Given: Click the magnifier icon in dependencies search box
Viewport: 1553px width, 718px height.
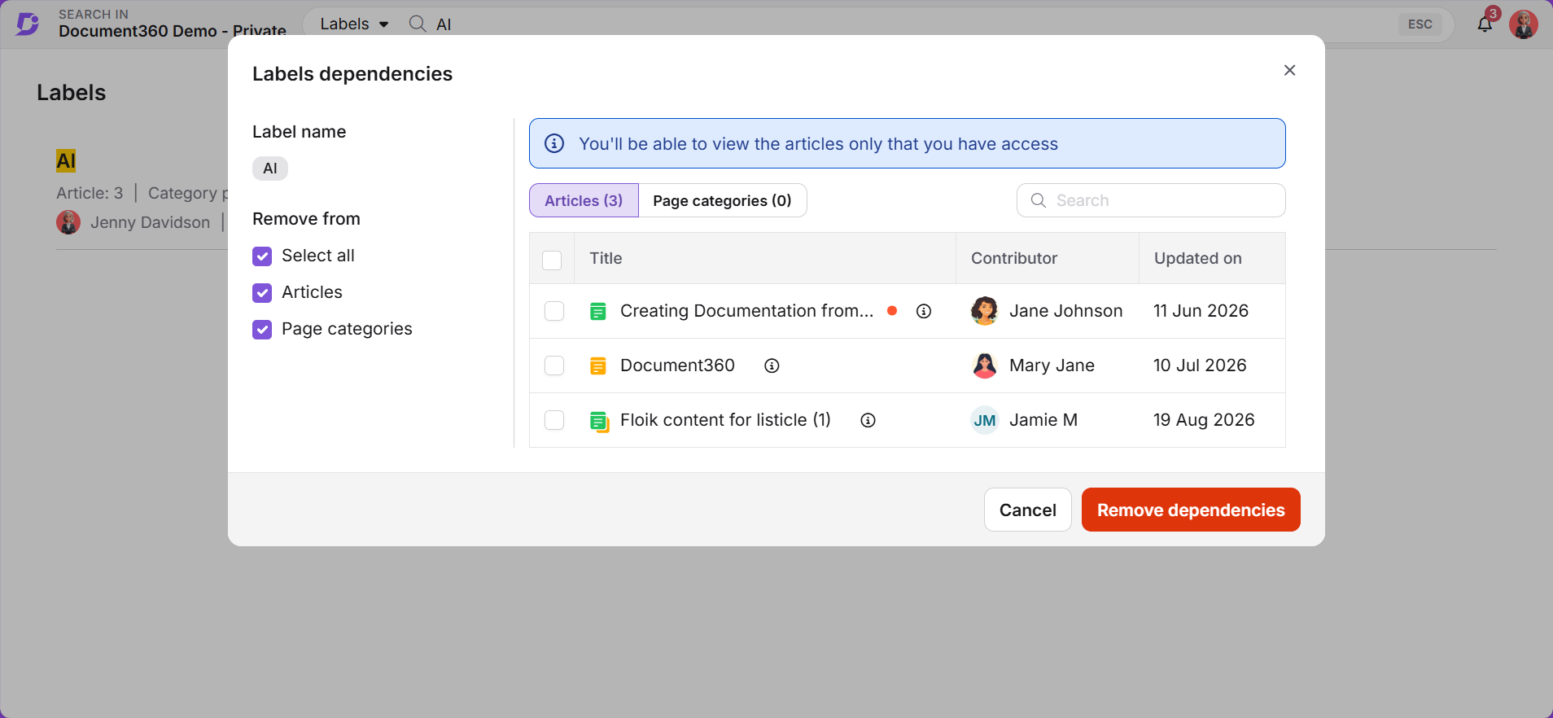Looking at the screenshot, I should (1039, 200).
